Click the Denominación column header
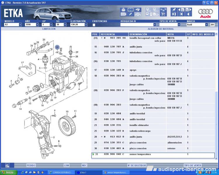Viewport: 219px width, 175px height. coord(147,34)
